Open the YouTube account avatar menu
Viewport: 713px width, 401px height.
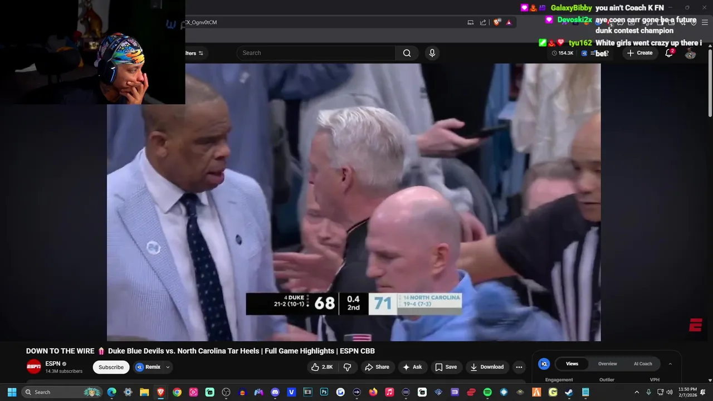(x=690, y=53)
